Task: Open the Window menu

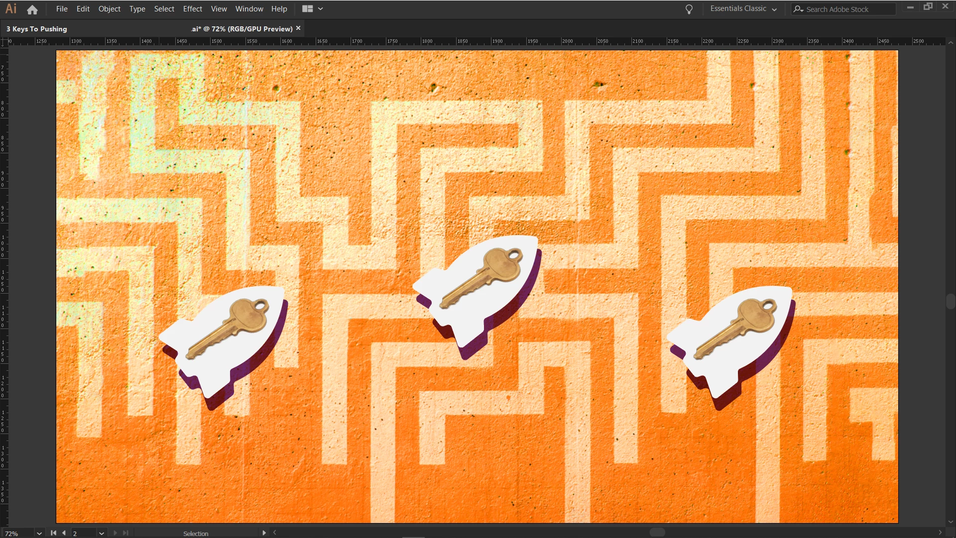Action: pyautogui.click(x=249, y=9)
